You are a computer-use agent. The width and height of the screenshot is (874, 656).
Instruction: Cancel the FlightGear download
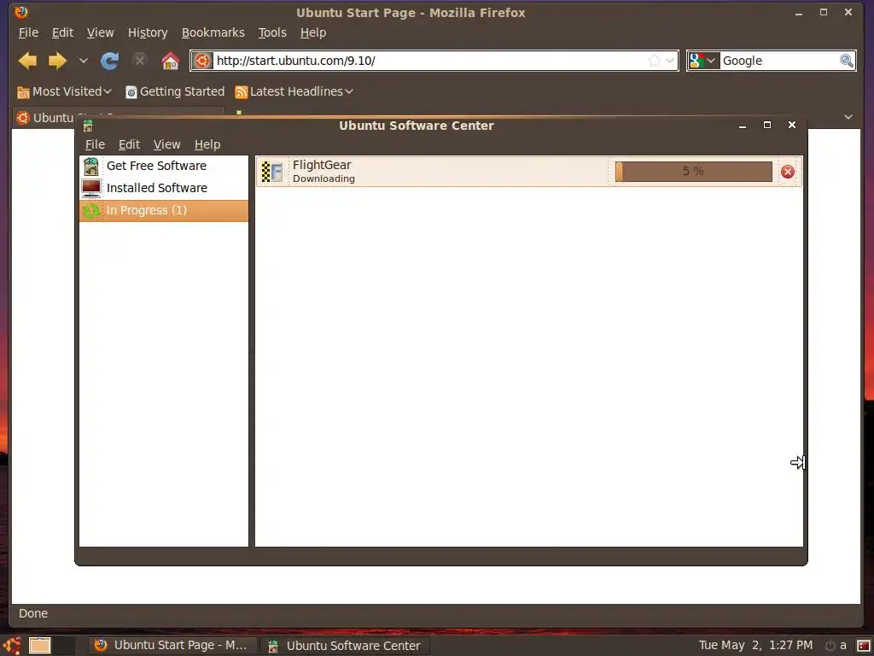tap(788, 172)
